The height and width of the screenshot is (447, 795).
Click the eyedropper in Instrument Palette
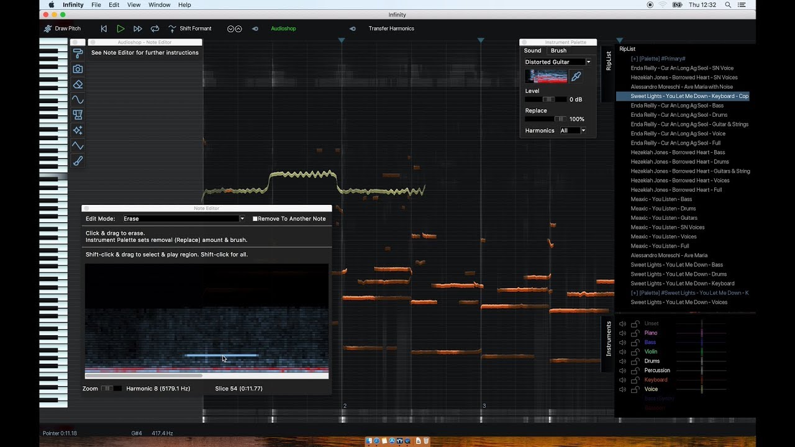click(576, 76)
